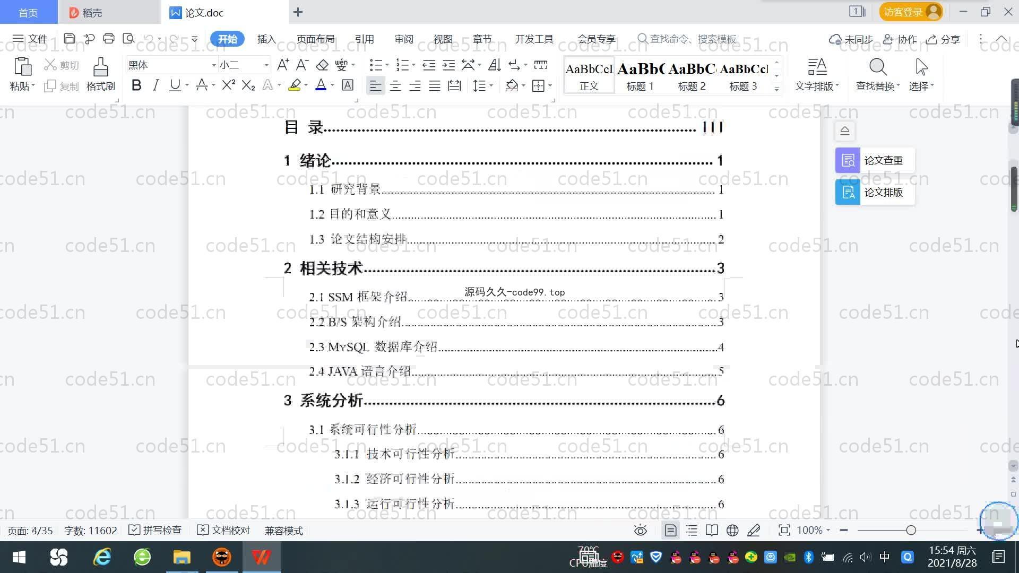Toggle justified text alignment
Screen dimensions: 1019x573
pos(435,85)
